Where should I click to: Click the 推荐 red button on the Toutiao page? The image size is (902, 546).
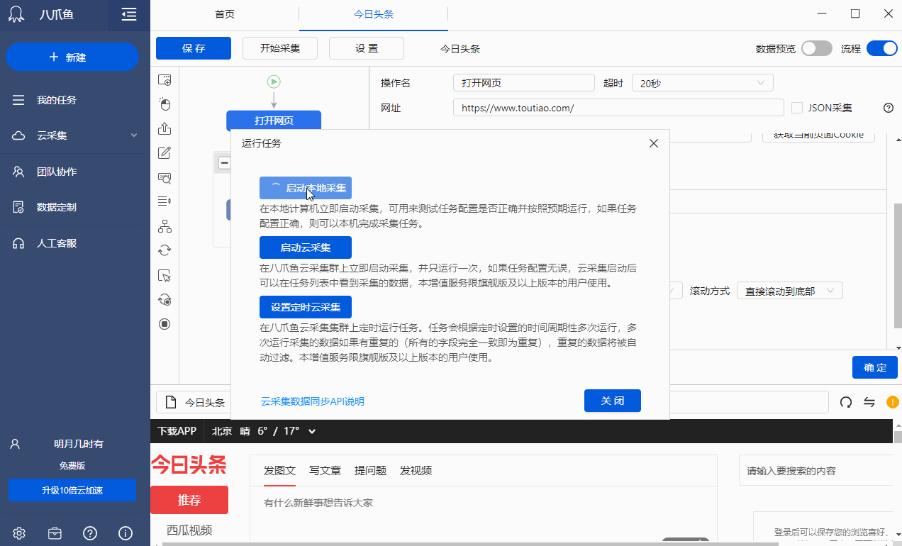189,500
